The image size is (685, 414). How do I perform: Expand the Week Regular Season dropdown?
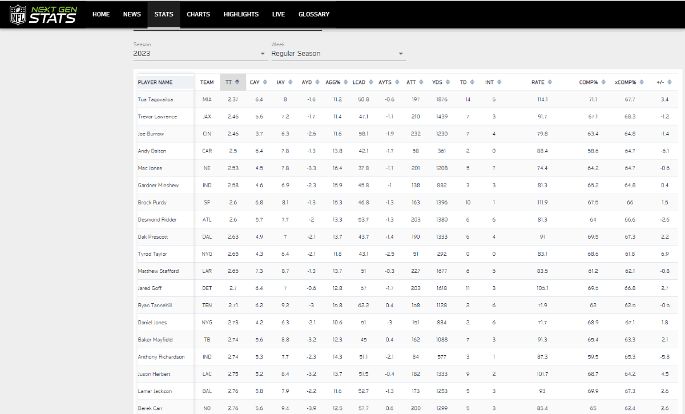[x=338, y=54]
